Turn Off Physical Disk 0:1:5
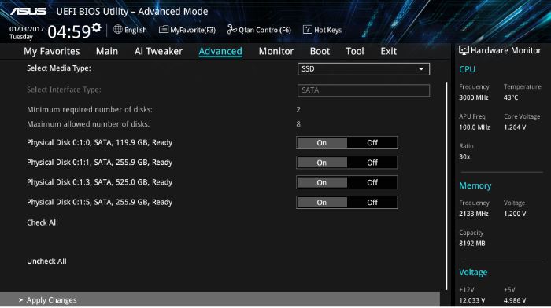551x308 pixels. [x=372, y=203]
